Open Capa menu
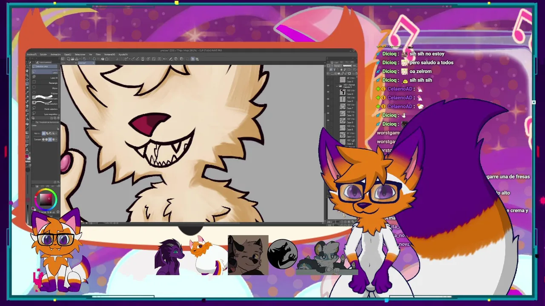 pos(67,54)
